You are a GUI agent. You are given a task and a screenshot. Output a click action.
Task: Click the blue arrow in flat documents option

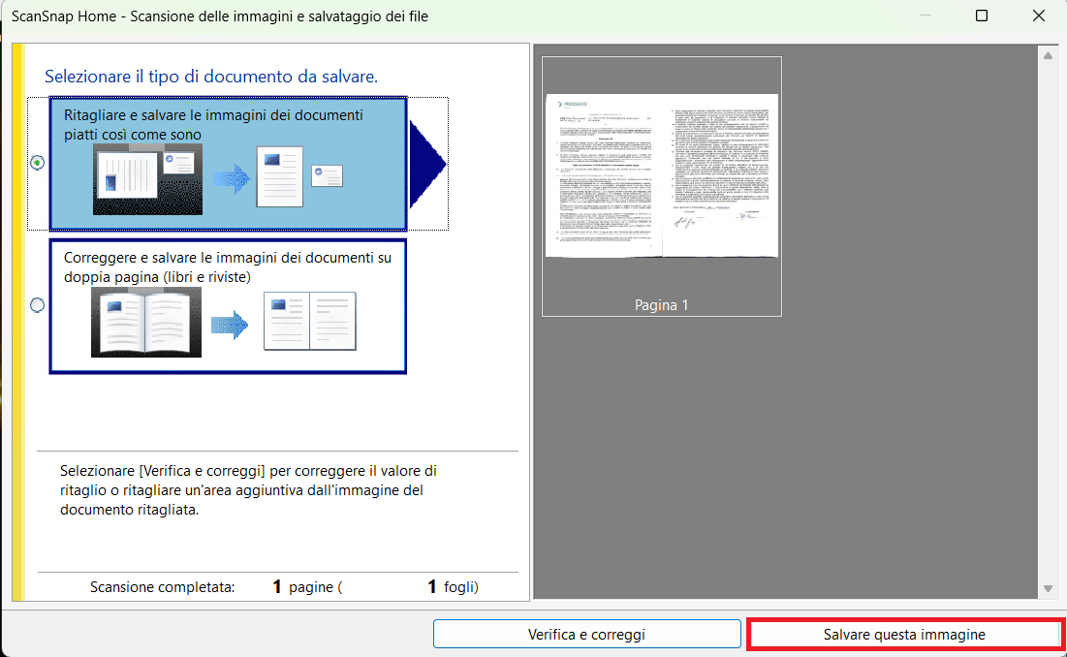coord(231,177)
